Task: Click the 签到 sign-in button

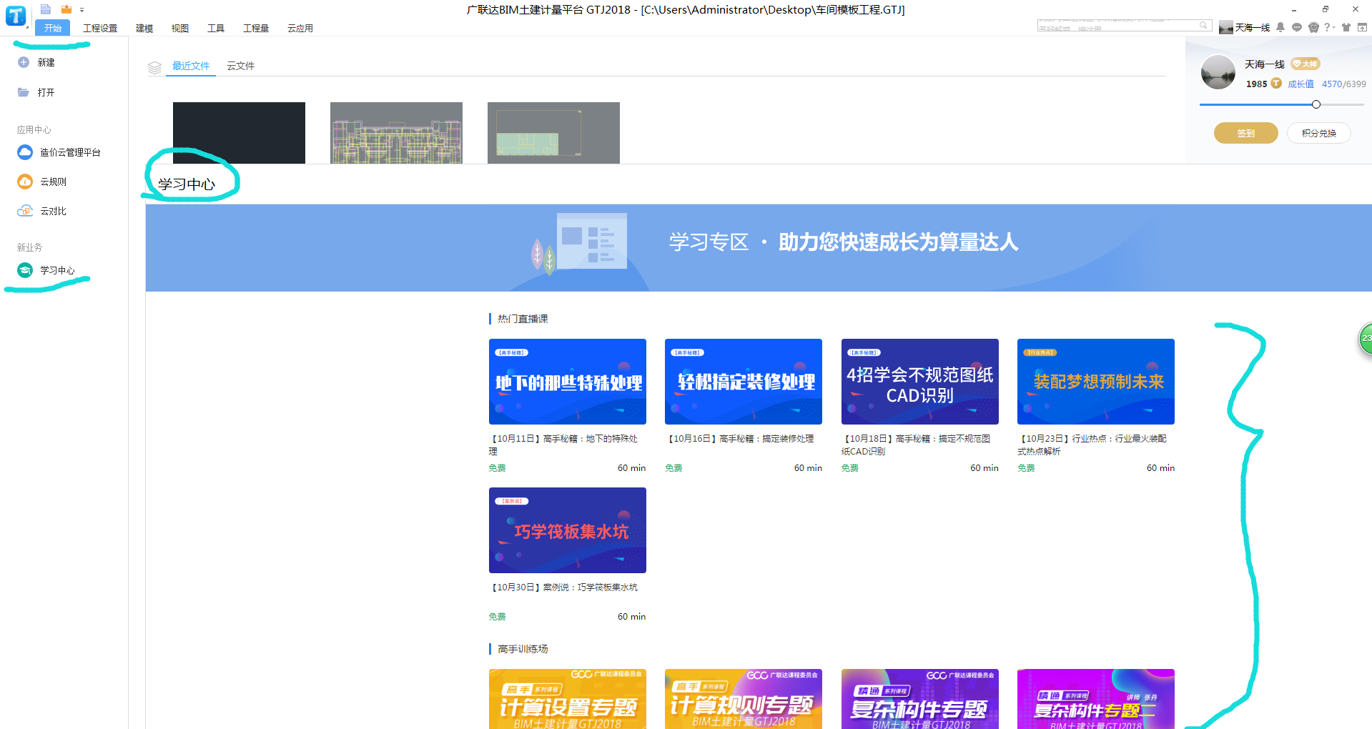Action: pos(1246,133)
